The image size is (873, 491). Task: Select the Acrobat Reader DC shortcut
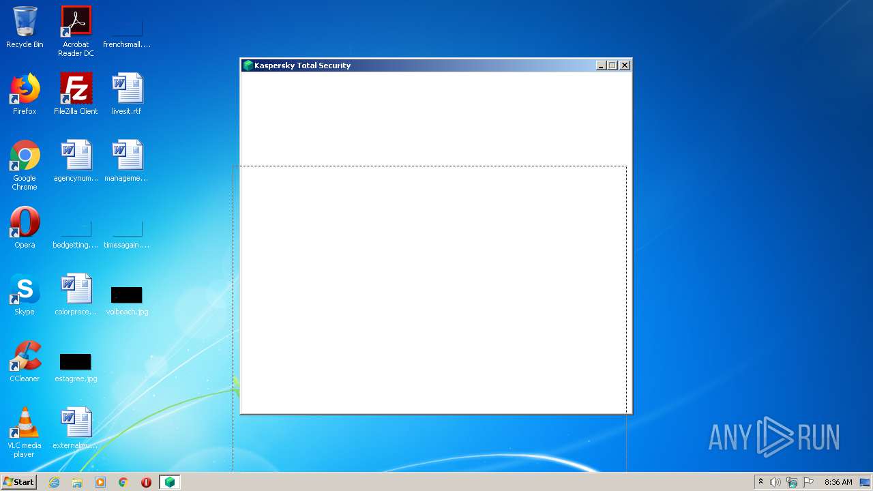[x=76, y=31]
